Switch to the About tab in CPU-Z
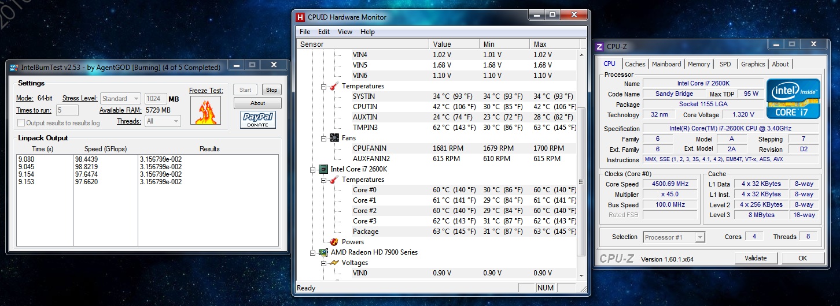The image size is (840, 306). [x=780, y=64]
